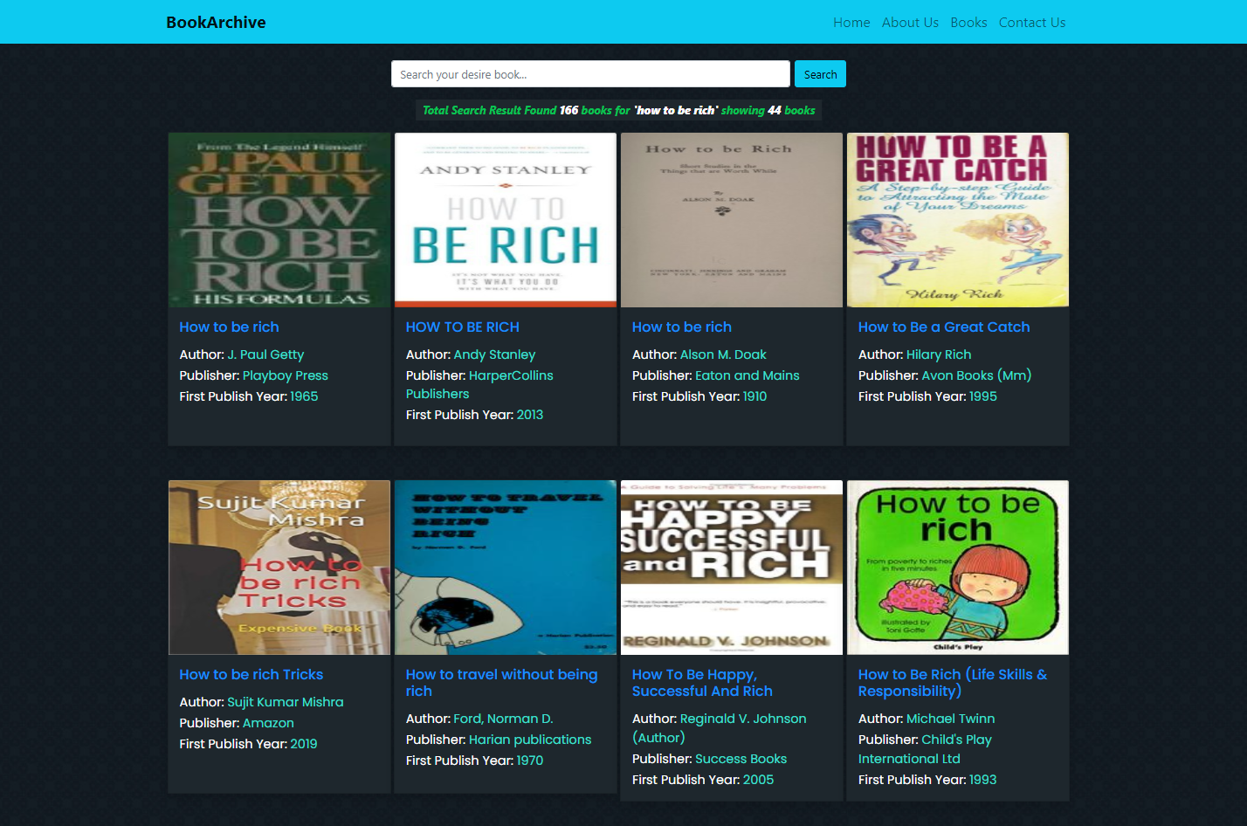
Task: Click the book search input field
Action: click(590, 73)
